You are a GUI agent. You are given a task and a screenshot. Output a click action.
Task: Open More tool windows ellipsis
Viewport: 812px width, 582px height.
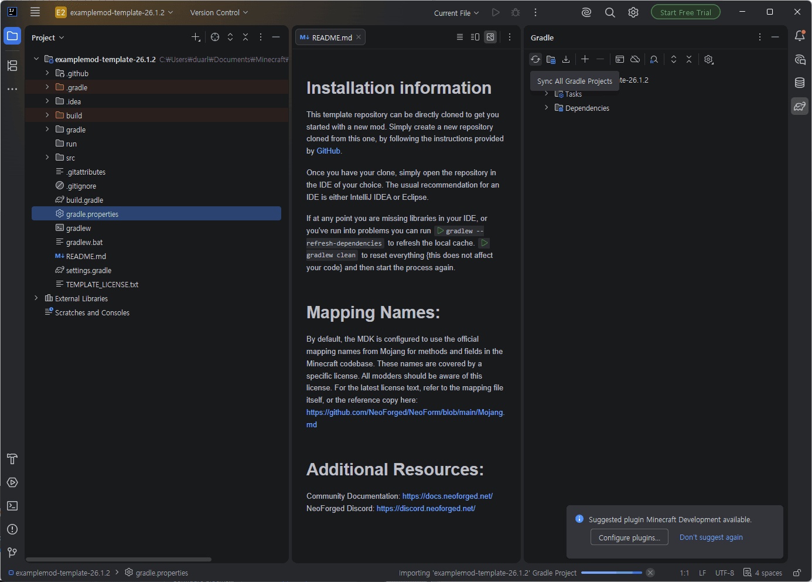pos(12,89)
